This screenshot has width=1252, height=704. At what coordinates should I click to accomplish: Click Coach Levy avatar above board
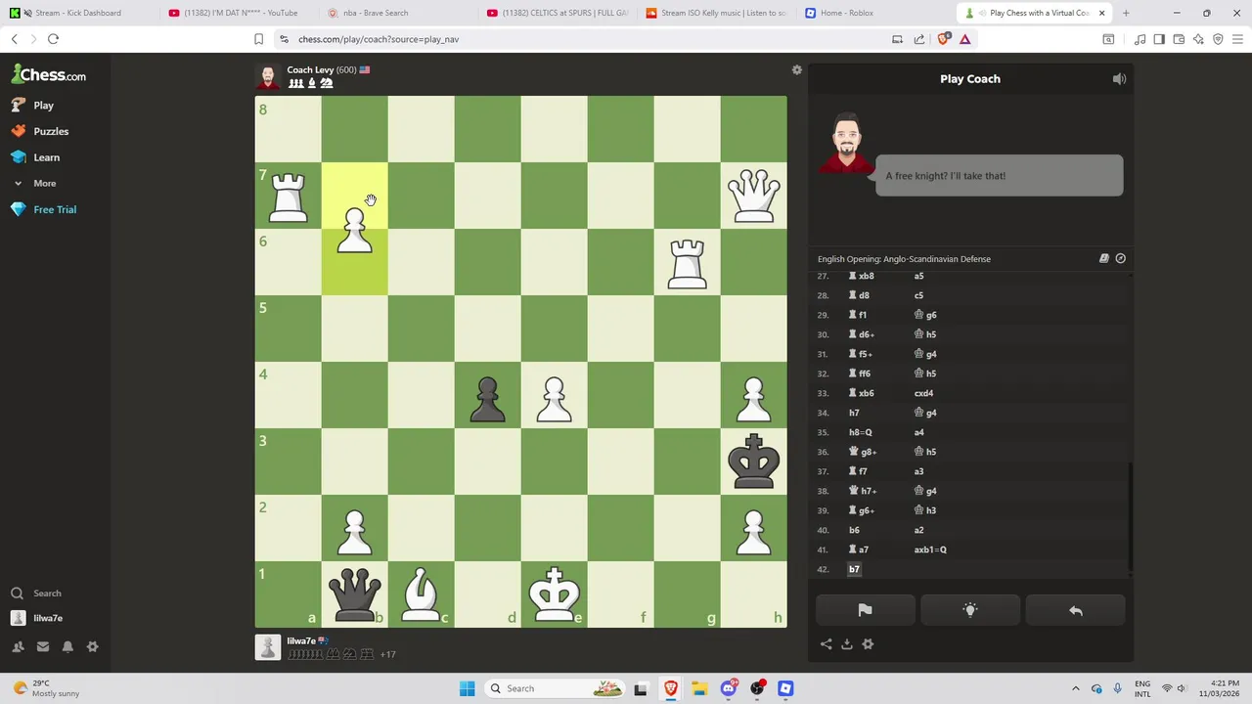click(x=268, y=76)
